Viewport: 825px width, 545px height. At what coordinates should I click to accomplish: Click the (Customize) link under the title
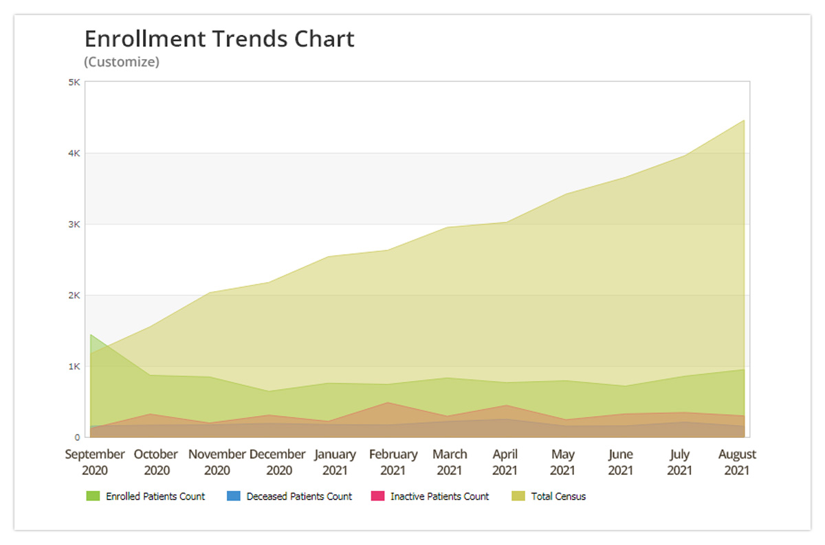coord(122,62)
